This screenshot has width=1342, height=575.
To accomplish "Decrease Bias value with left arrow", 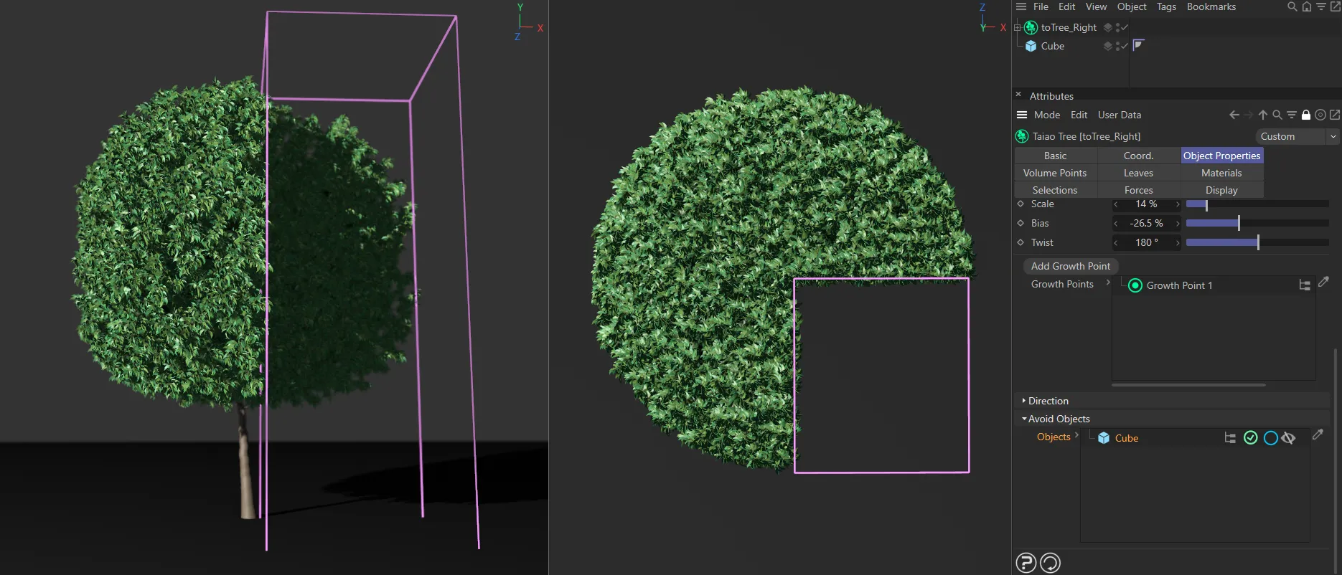I will tap(1116, 224).
